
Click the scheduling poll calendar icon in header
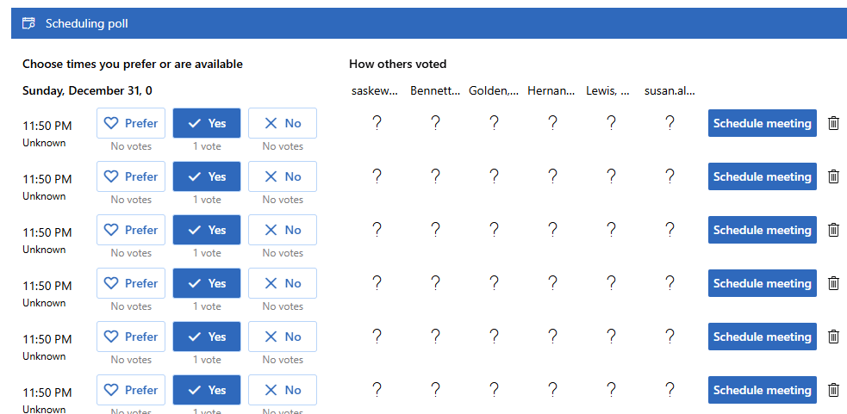(x=28, y=23)
